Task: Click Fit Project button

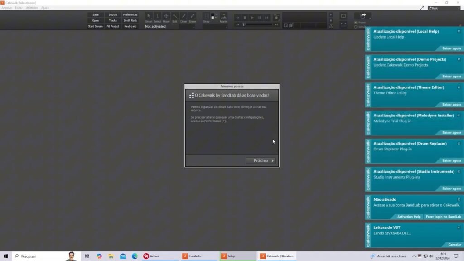Action: 113,26
